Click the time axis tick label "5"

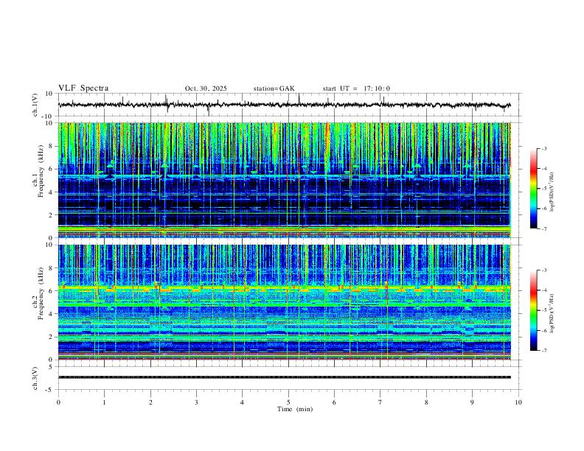[288, 402]
